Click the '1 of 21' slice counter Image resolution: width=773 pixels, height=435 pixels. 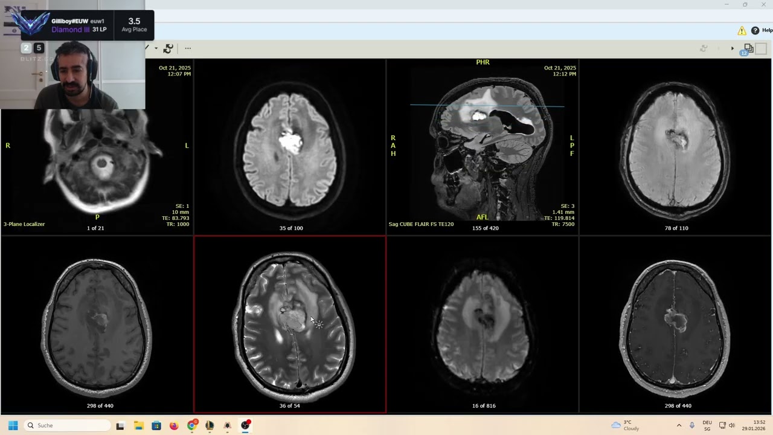click(x=95, y=228)
